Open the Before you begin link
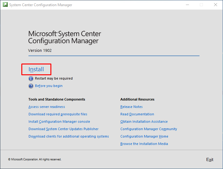The width and height of the screenshot is (223, 169). (x=49, y=86)
